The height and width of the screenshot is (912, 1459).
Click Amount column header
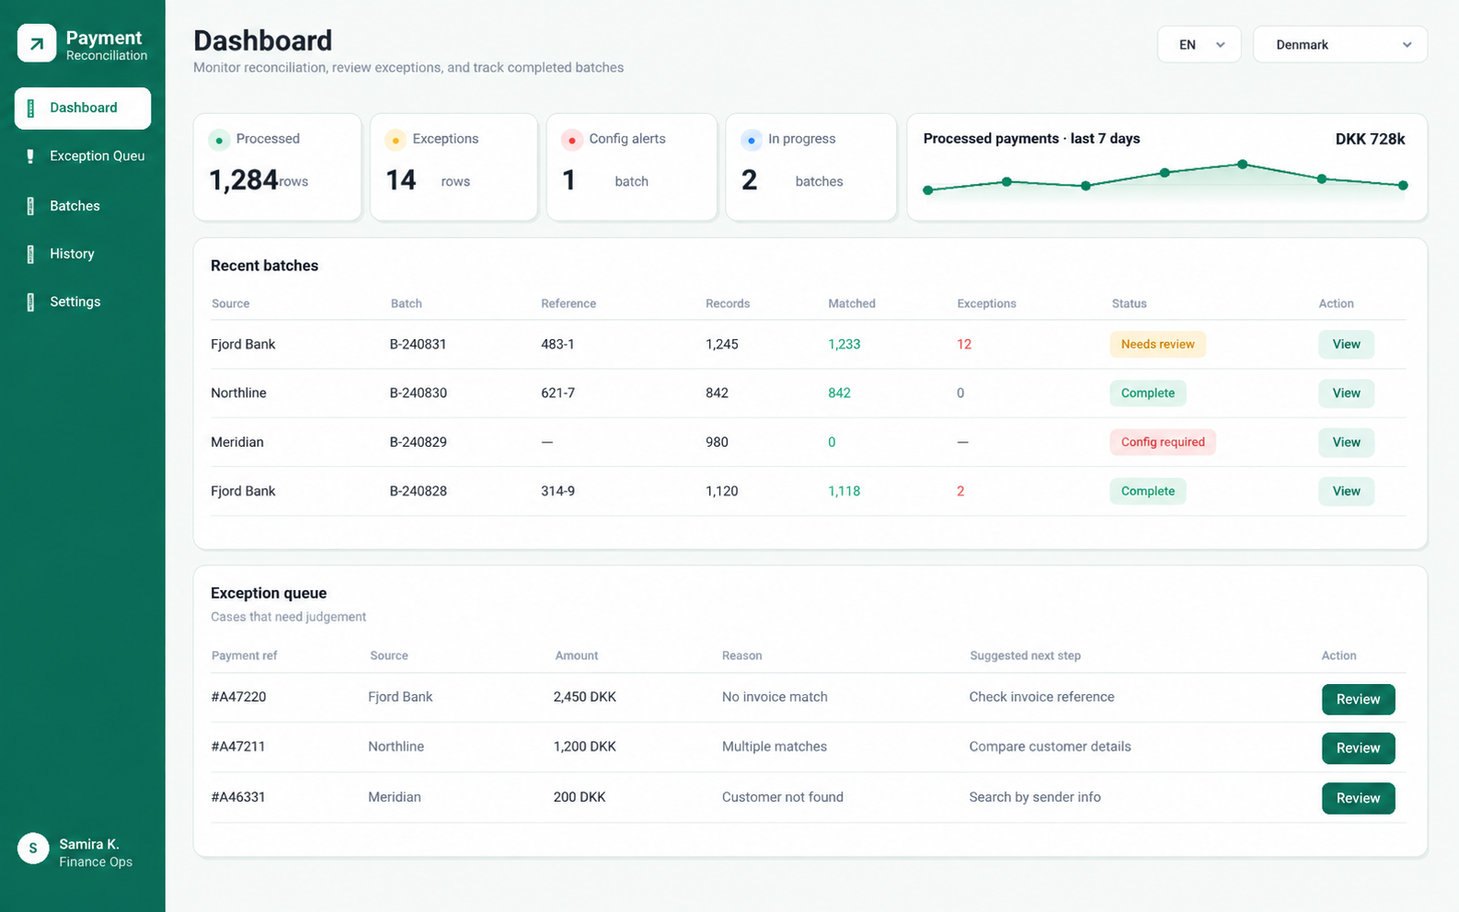577,655
